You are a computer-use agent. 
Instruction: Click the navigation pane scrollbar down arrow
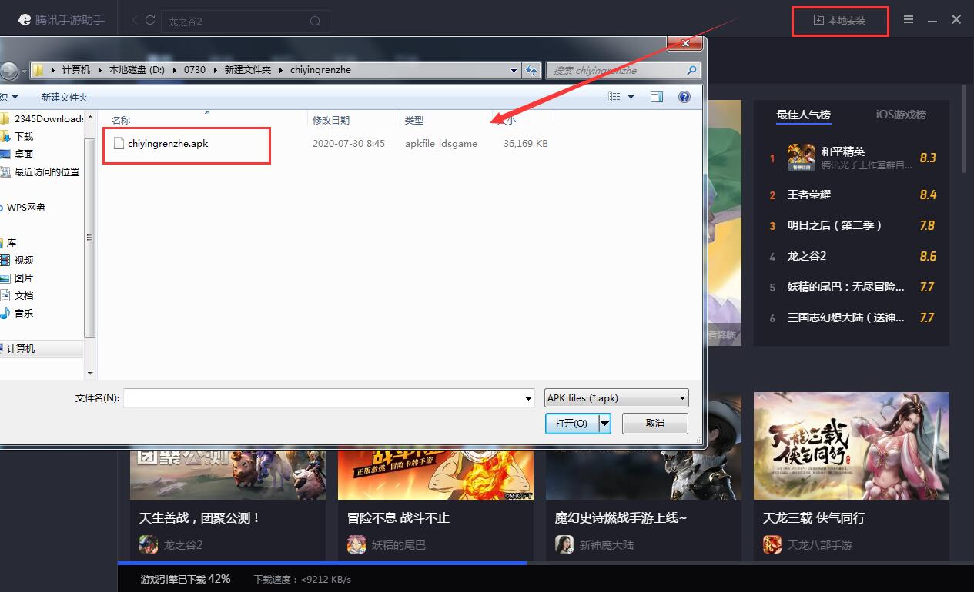coord(90,374)
